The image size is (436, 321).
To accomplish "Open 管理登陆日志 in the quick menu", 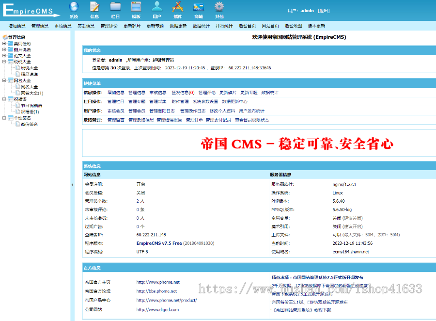I will tap(162, 111).
